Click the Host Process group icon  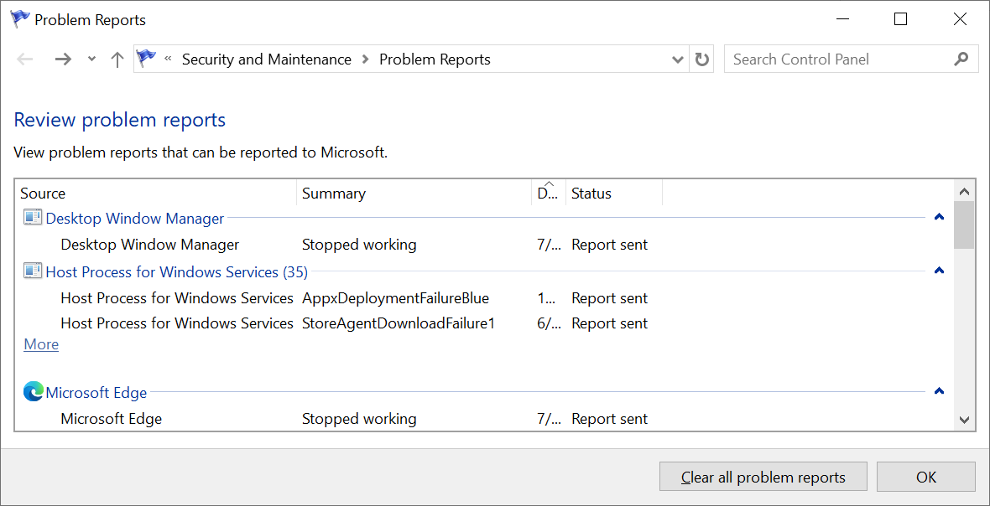coord(33,271)
